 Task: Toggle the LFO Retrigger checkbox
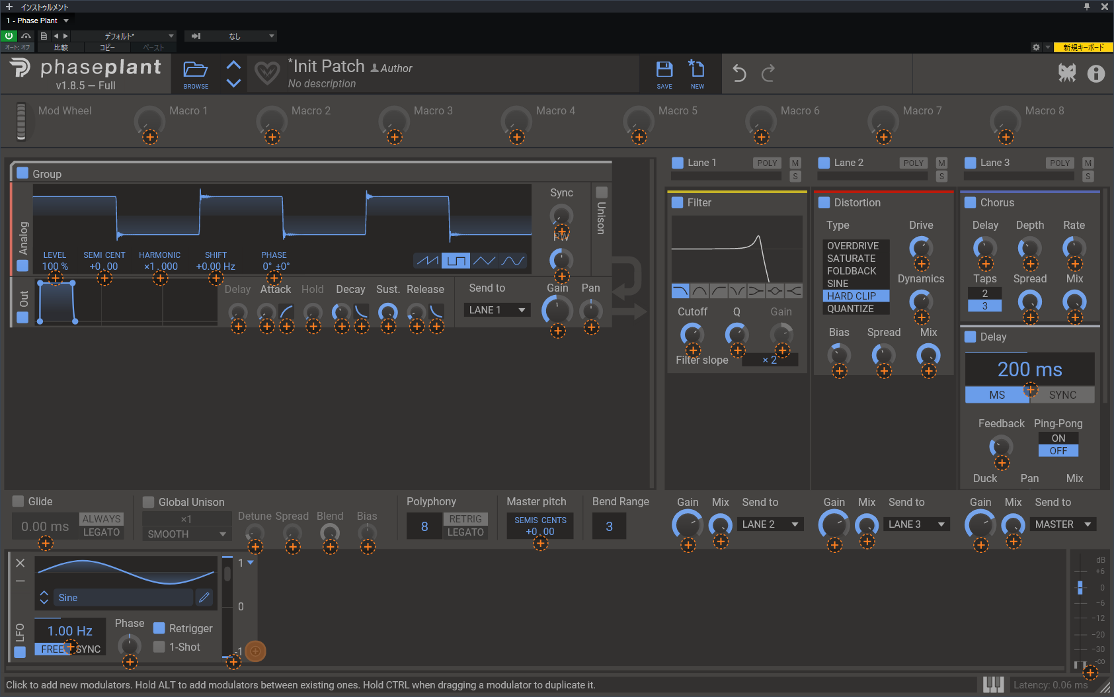coord(159,628)
